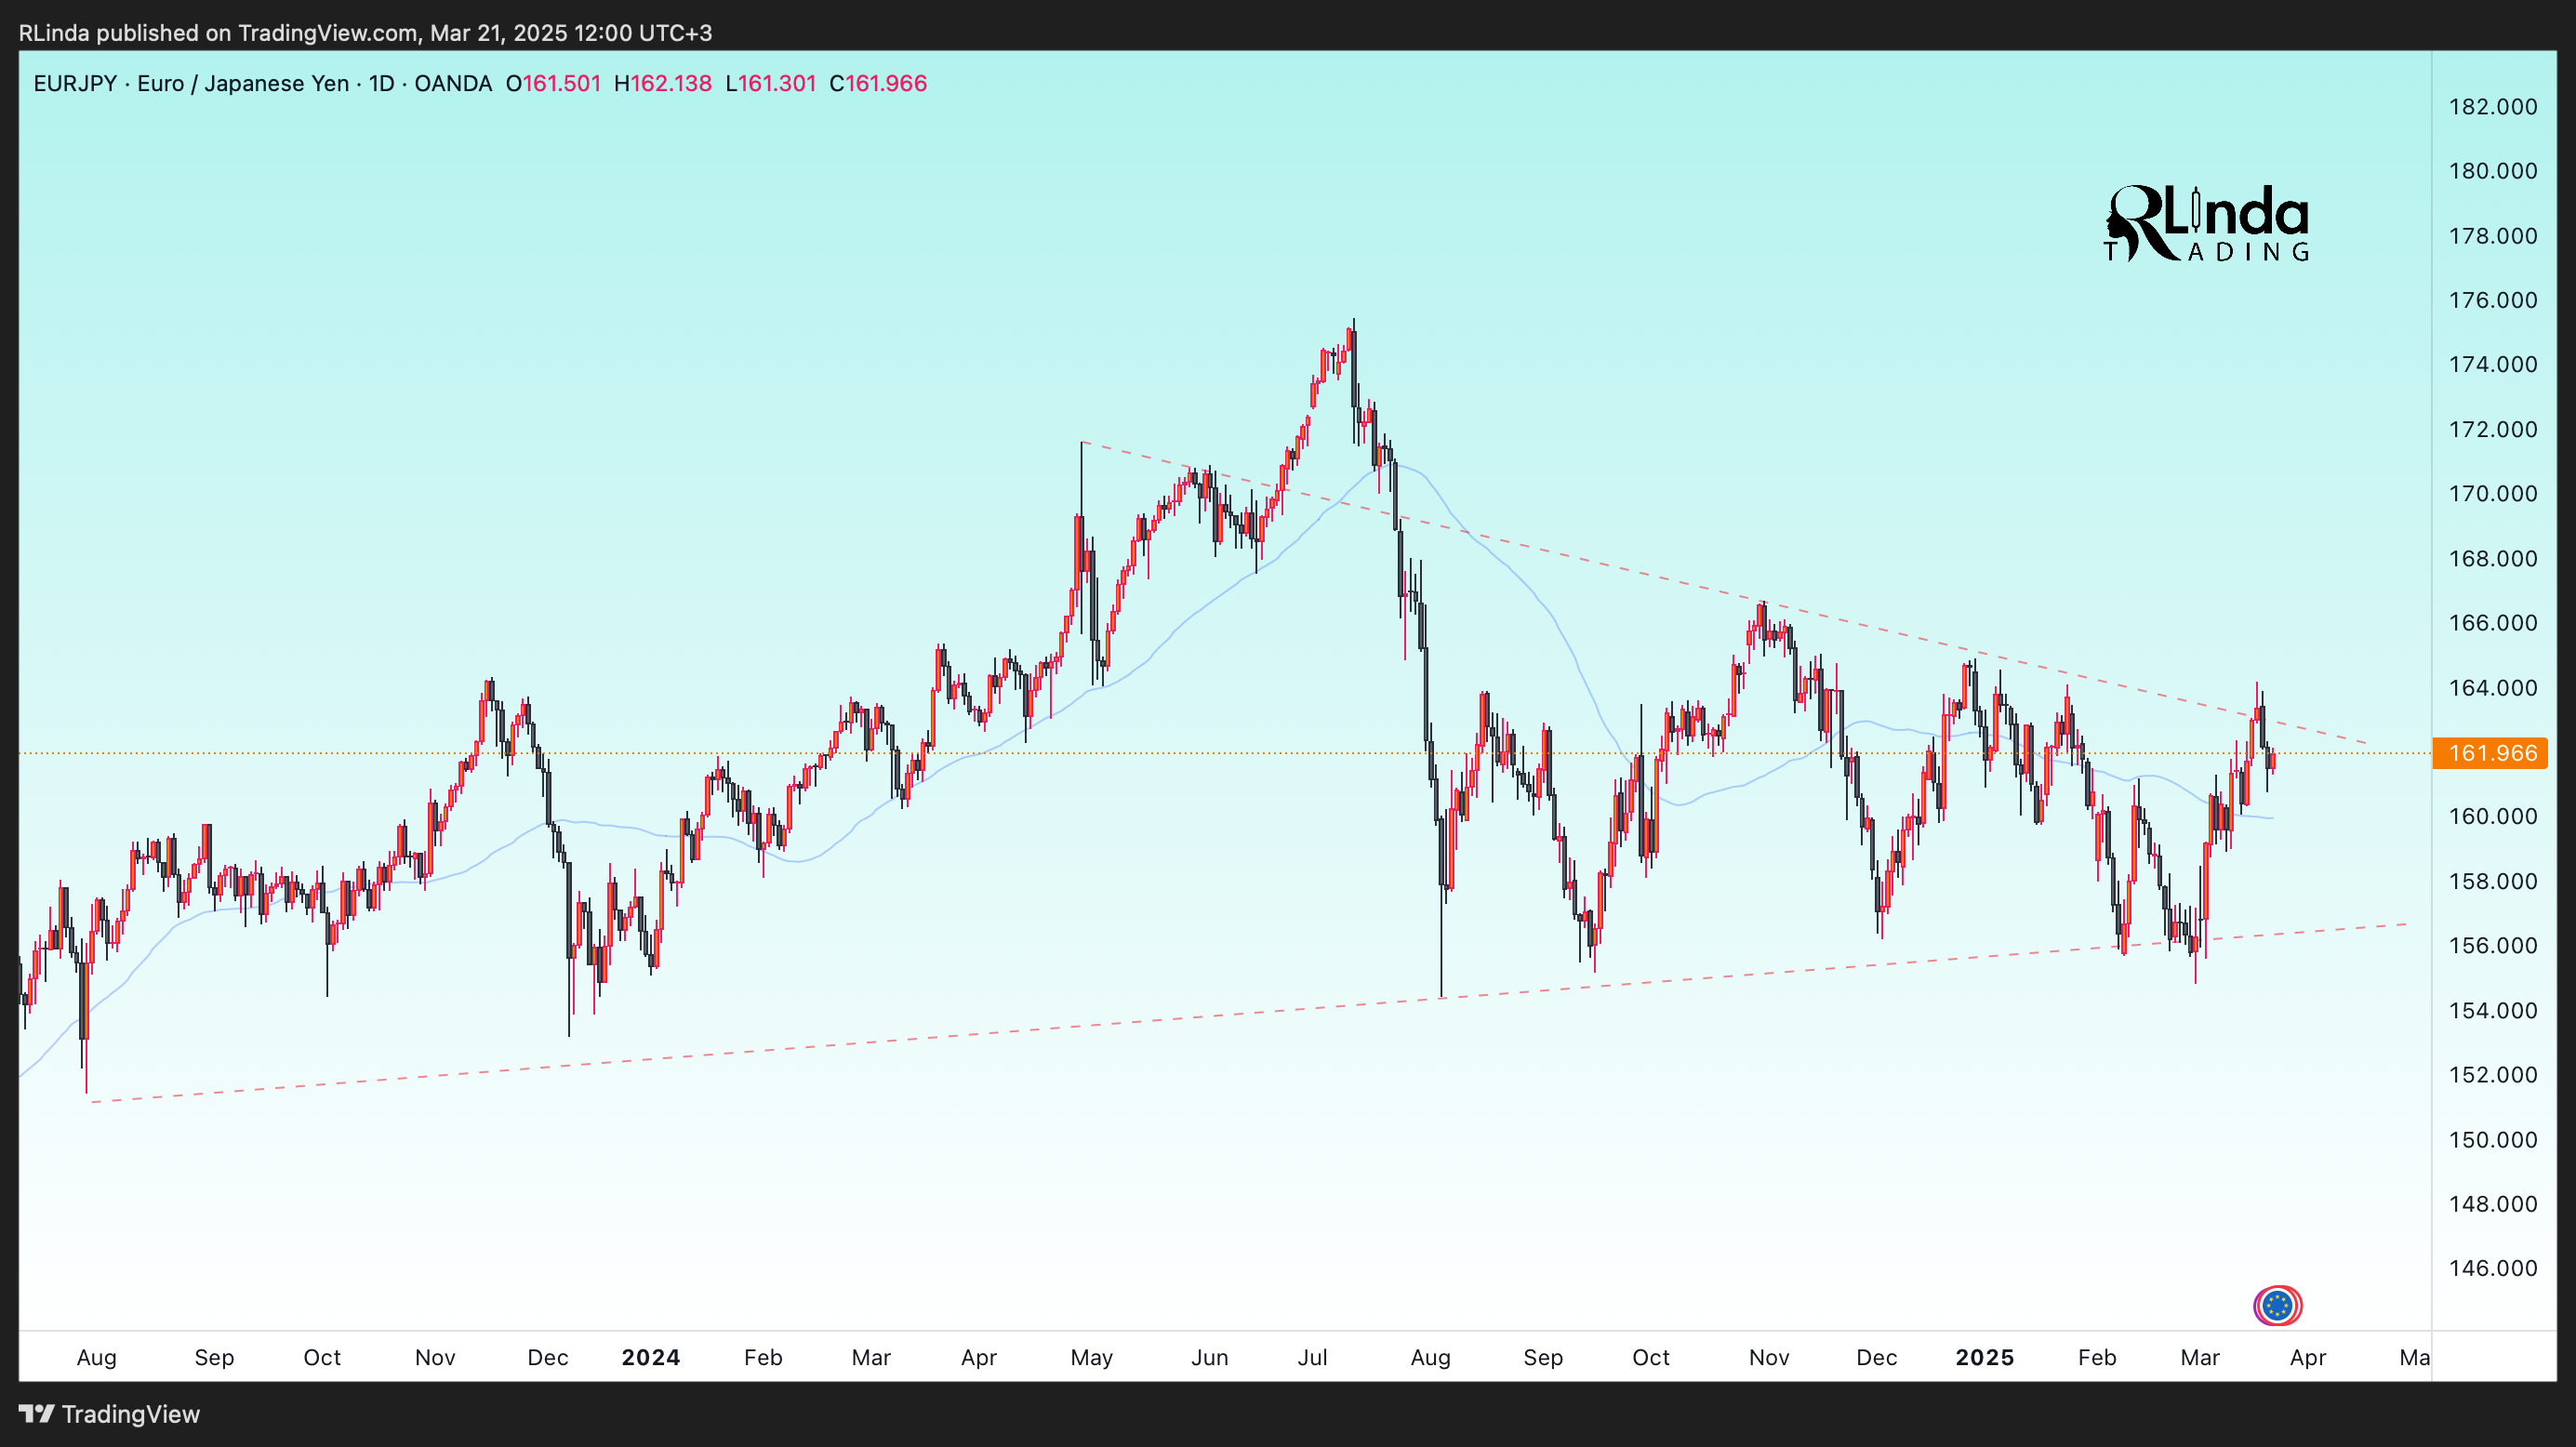The width and height of the screenshot is (2576, 1447).
Task: Click the 178.000 price axis label
Action: click(x=2492, y=236)
